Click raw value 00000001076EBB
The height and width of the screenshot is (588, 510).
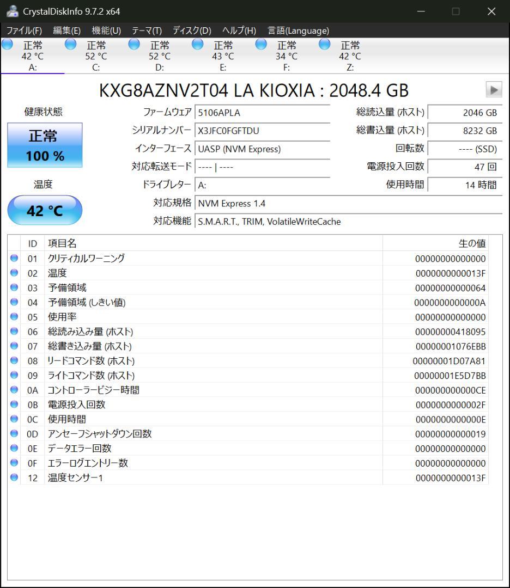click(x=450, y=346)
